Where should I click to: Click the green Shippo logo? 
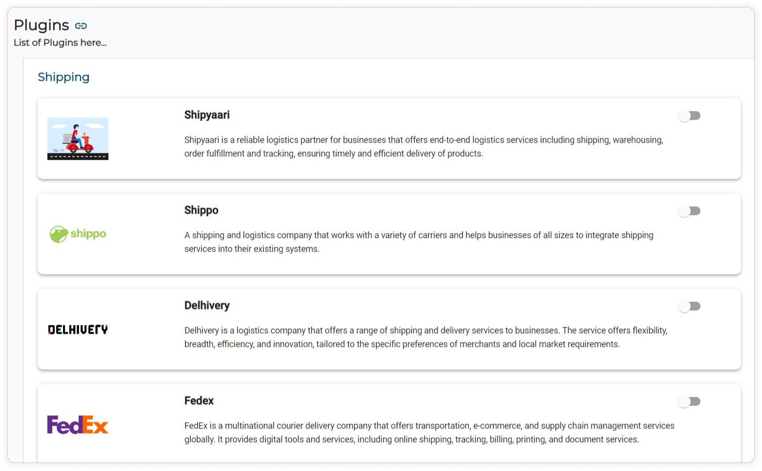78,234
